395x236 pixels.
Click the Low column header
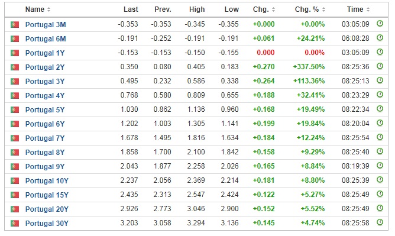point(232,9)
